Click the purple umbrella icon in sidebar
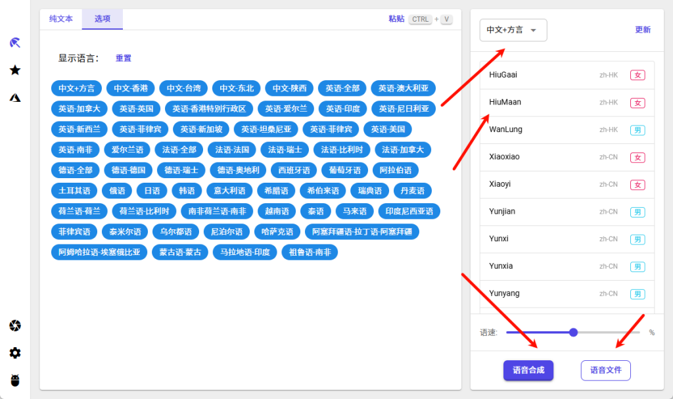Screen dimensions: 673x399 tap(14, 42)
